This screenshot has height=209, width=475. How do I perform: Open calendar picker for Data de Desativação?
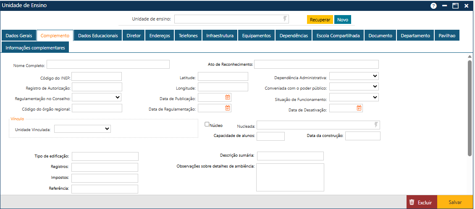pos(359,108)
